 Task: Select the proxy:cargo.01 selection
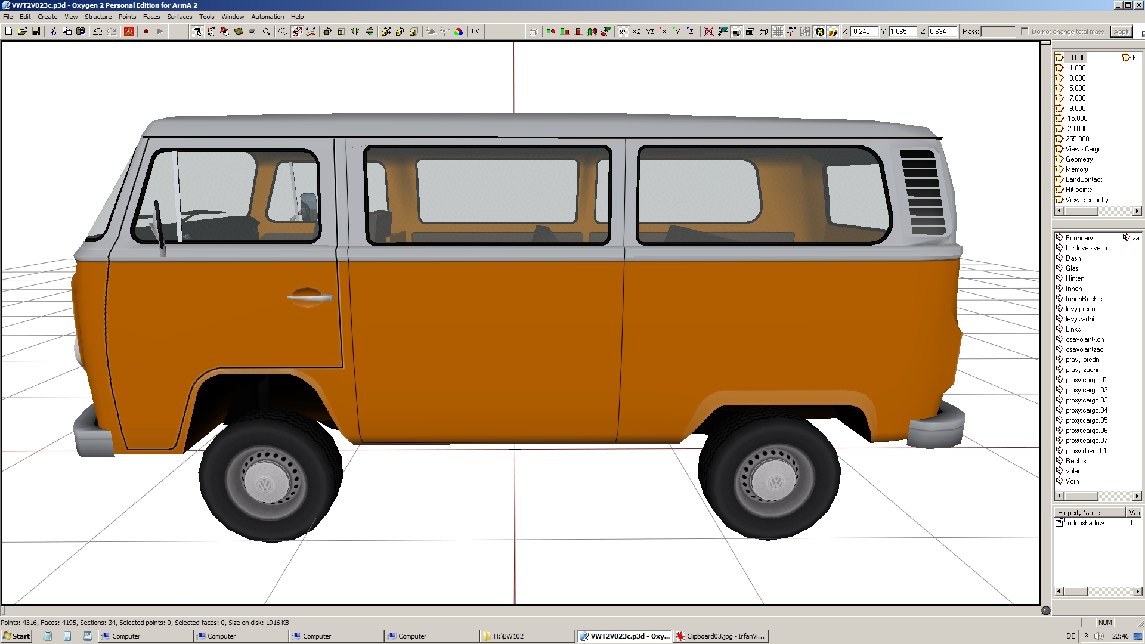coord(1086,380)
